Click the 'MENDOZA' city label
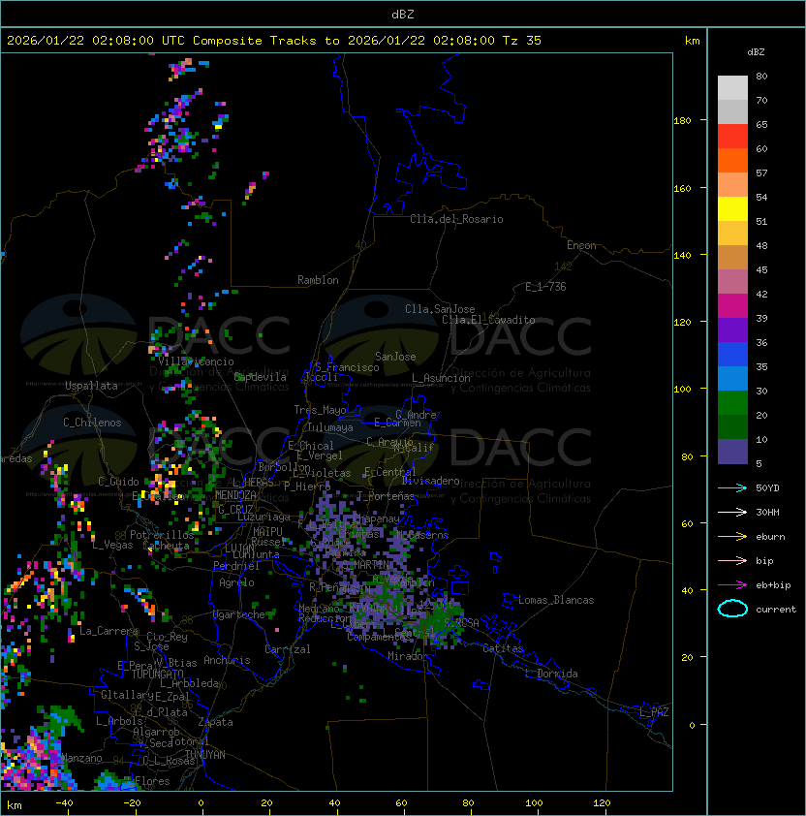Image resolution: width=806 pixels, height=816 pixels. (x=235, y=495)
